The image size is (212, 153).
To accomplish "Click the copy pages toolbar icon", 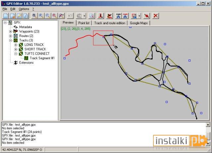I will [x=92, y=16].
